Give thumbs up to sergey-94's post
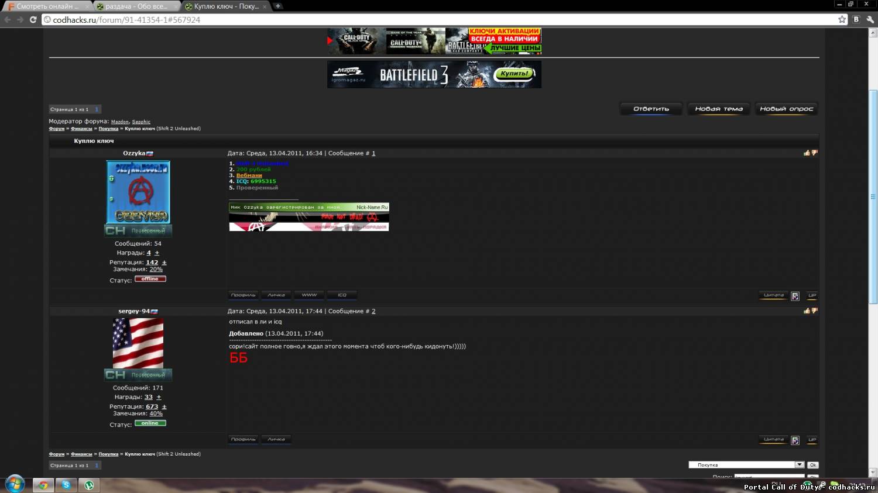This screenshot has width=878, height=493. (807, 311)
